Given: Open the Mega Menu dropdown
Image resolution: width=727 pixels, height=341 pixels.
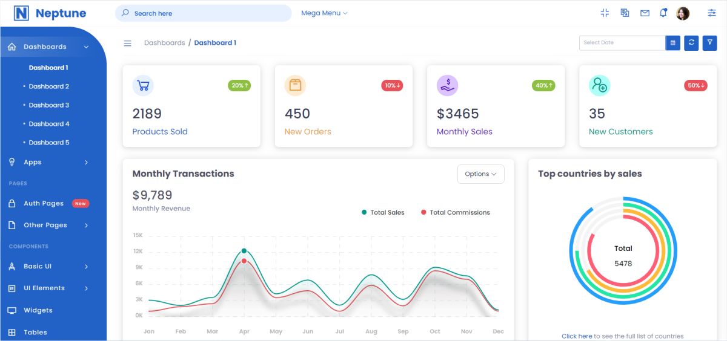Looking at the screenshot, I should click(324, 13).
